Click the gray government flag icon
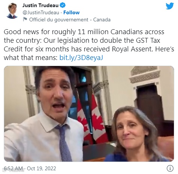178x174 pixels. click(x=25, y=19)
